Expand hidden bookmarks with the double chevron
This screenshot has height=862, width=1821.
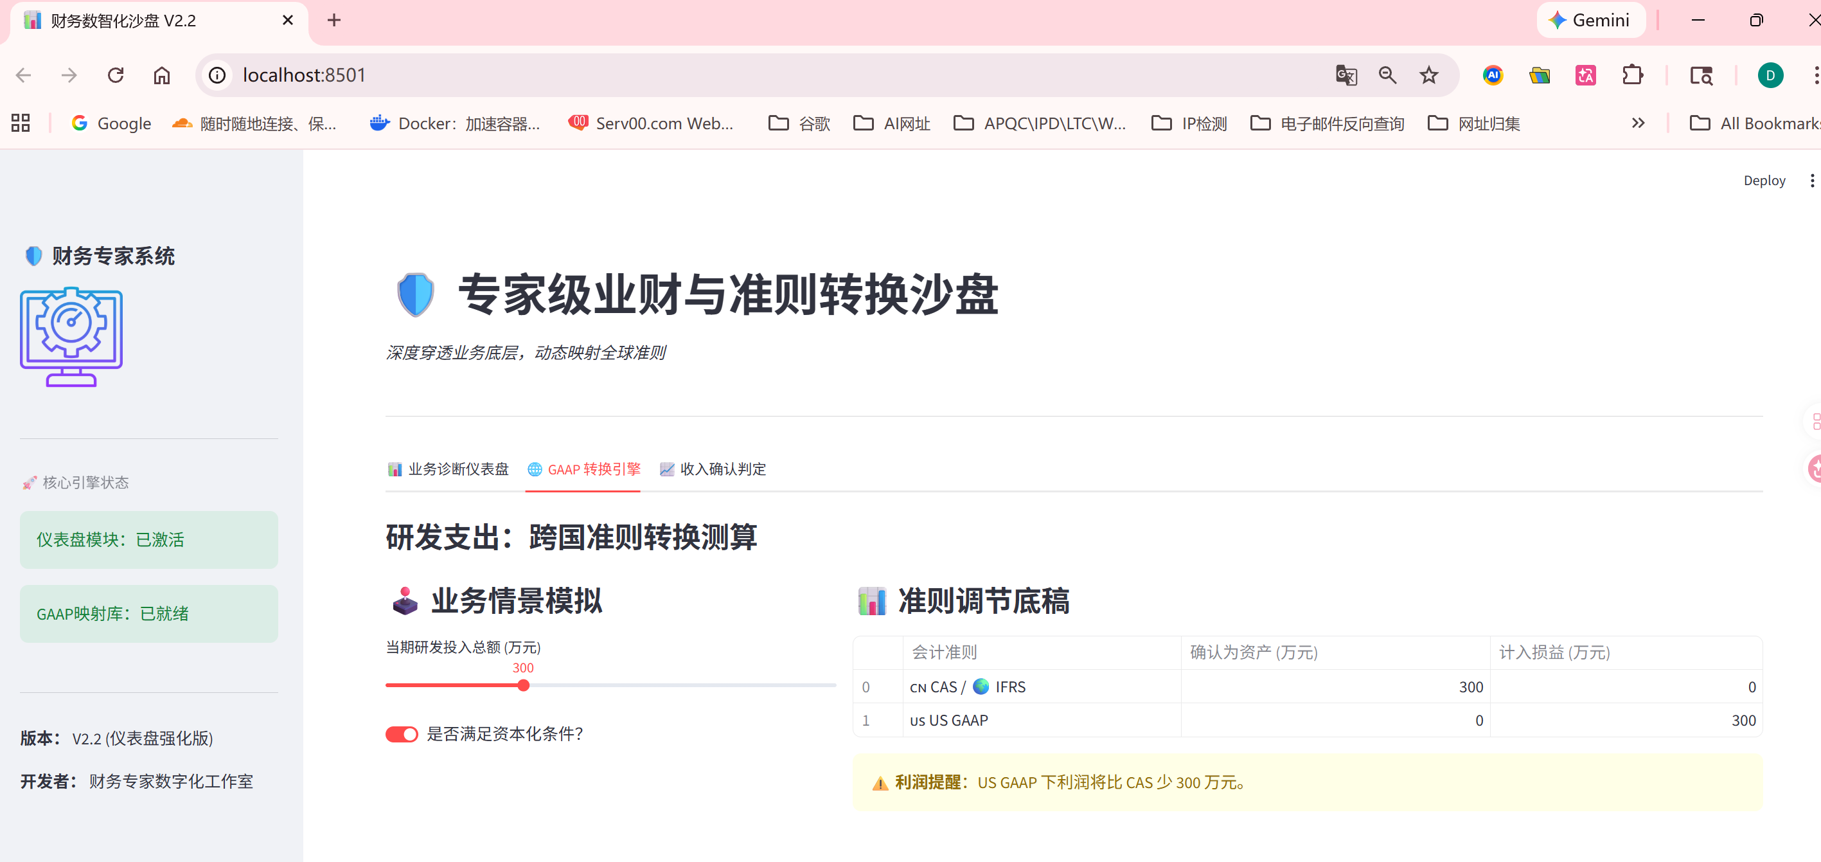click(1638, 123)
